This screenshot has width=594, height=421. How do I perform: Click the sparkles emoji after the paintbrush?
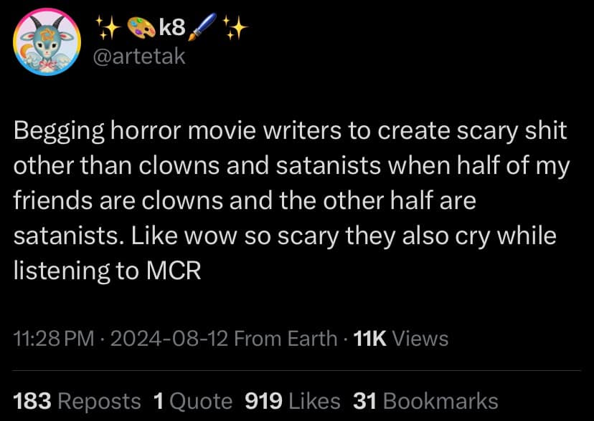(x=235, y=29)
